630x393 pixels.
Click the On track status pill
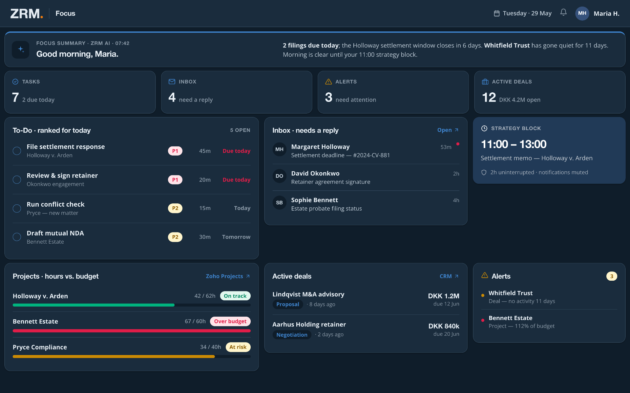click(235, 296)
